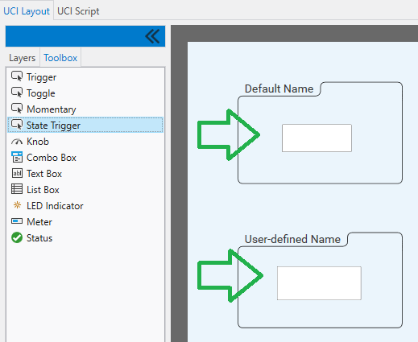Choose the Meter bar icon
Viewport: 418px width, 342px height.
pos(17,221)
